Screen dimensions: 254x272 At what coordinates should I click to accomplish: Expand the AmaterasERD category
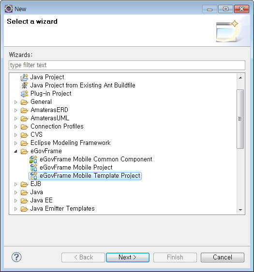[x=15, y=110]
